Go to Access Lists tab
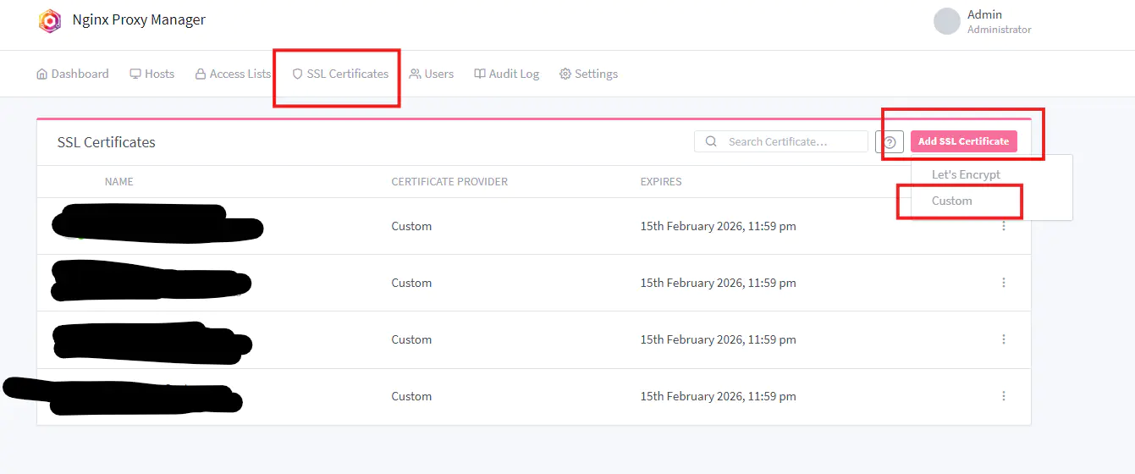Viewport: 1135px width, 474px height. (x=233, y=74)
